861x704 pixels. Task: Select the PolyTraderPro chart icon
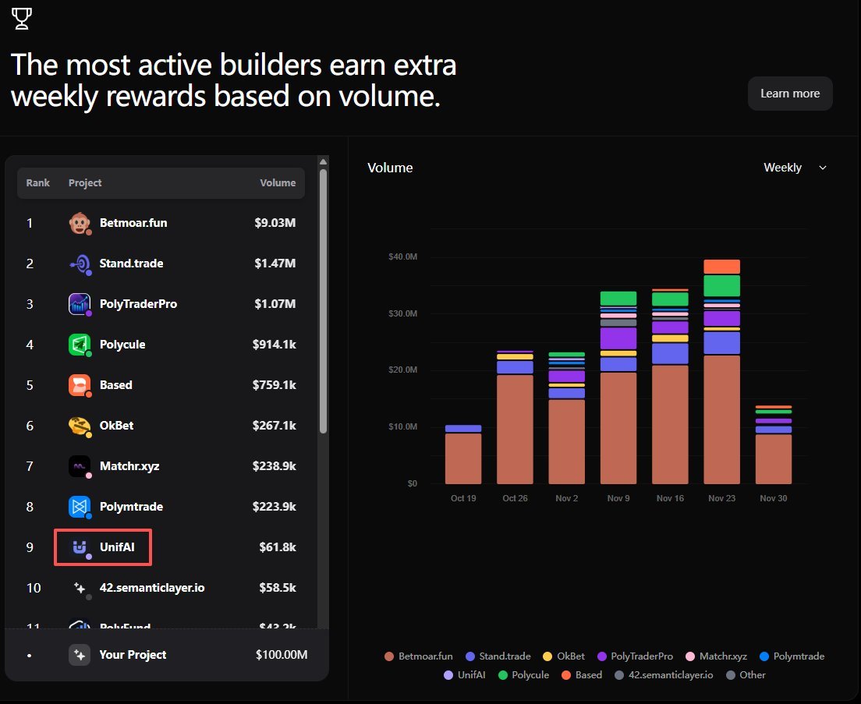(x=80, y=304)
